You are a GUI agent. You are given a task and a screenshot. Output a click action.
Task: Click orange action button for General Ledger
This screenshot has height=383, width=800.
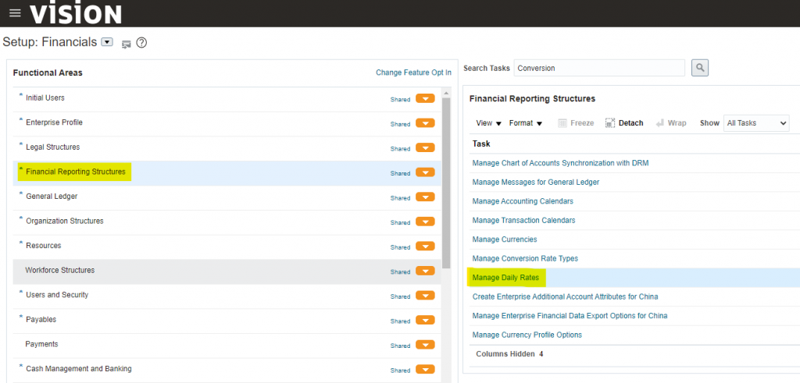425,197
